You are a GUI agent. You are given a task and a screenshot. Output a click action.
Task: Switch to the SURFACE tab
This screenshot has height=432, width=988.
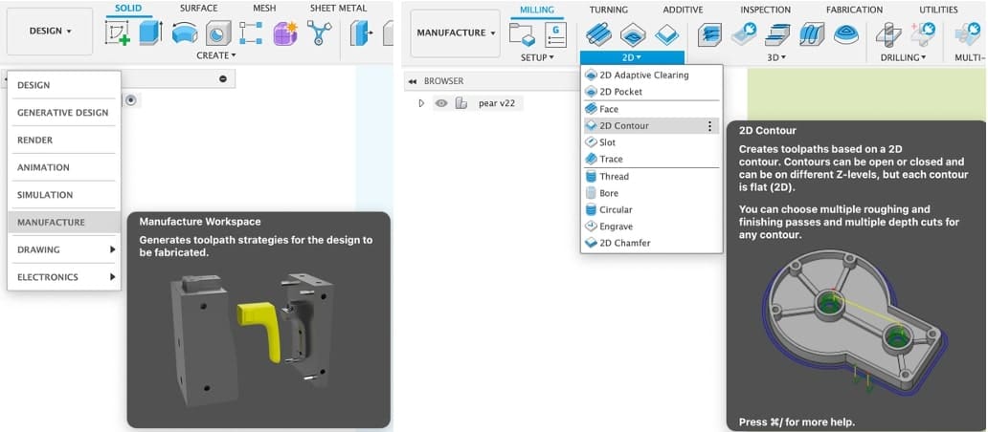(x=198, y=9)
